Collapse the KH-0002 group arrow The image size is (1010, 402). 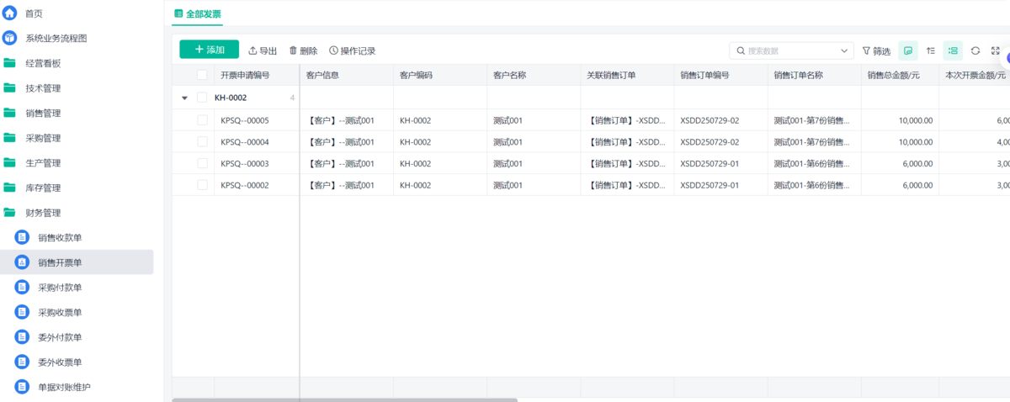pyautogui.click(x=184, y=98)
